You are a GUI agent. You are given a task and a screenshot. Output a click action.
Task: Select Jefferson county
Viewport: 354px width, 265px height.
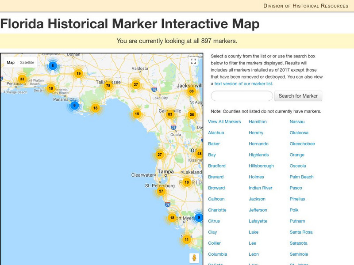click(x=258, y=210)
